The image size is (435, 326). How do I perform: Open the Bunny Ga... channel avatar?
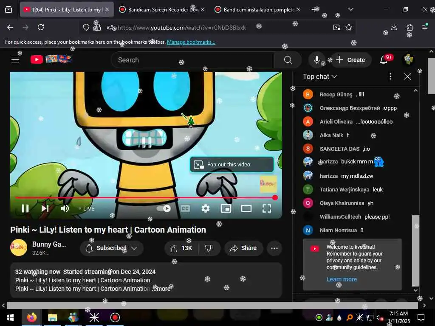pos(19,247)
